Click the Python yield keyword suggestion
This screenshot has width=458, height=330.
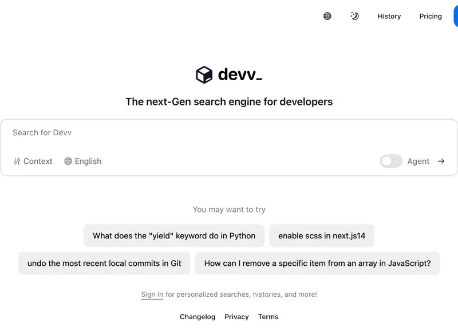point(174,235)
